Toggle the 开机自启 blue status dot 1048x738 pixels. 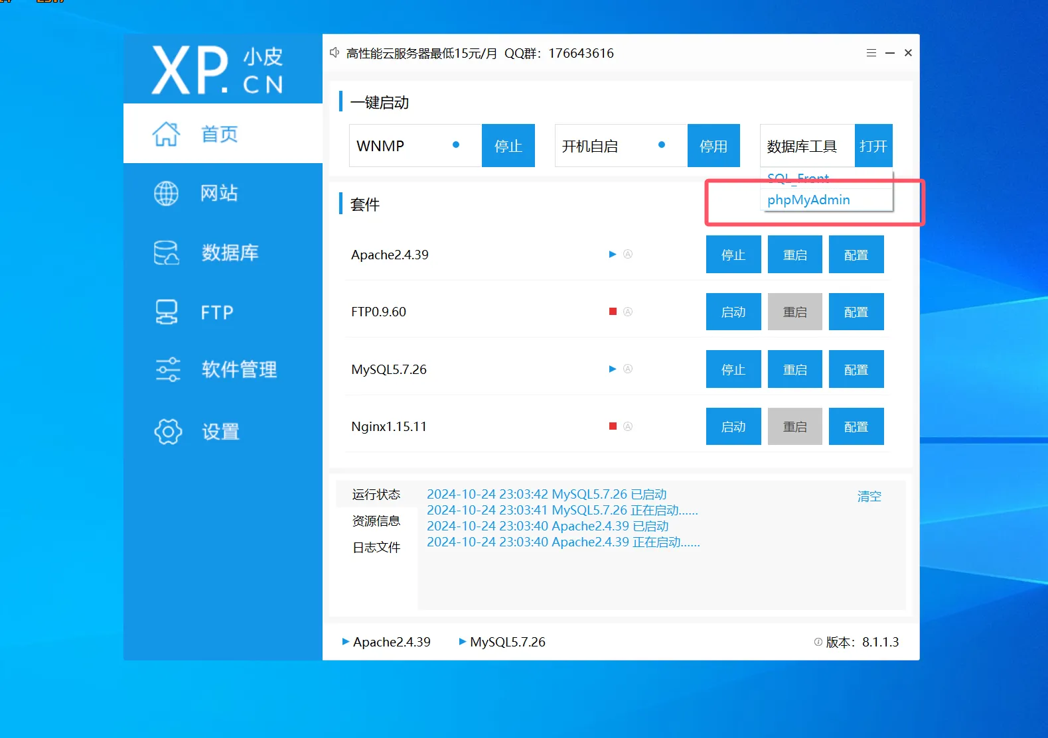[662, 145]
